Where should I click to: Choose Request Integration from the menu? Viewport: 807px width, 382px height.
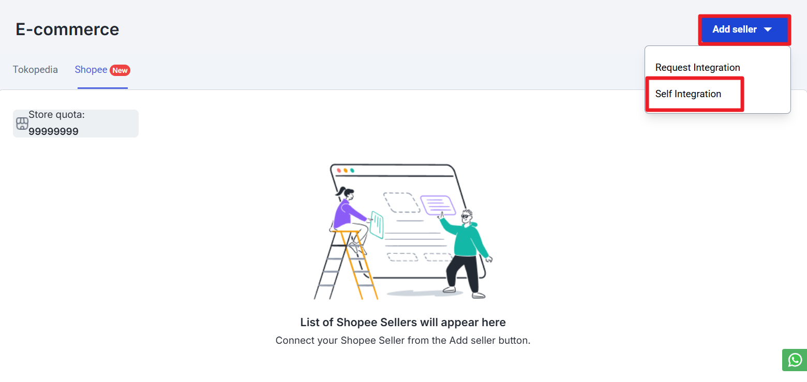(x=697, y=68)
